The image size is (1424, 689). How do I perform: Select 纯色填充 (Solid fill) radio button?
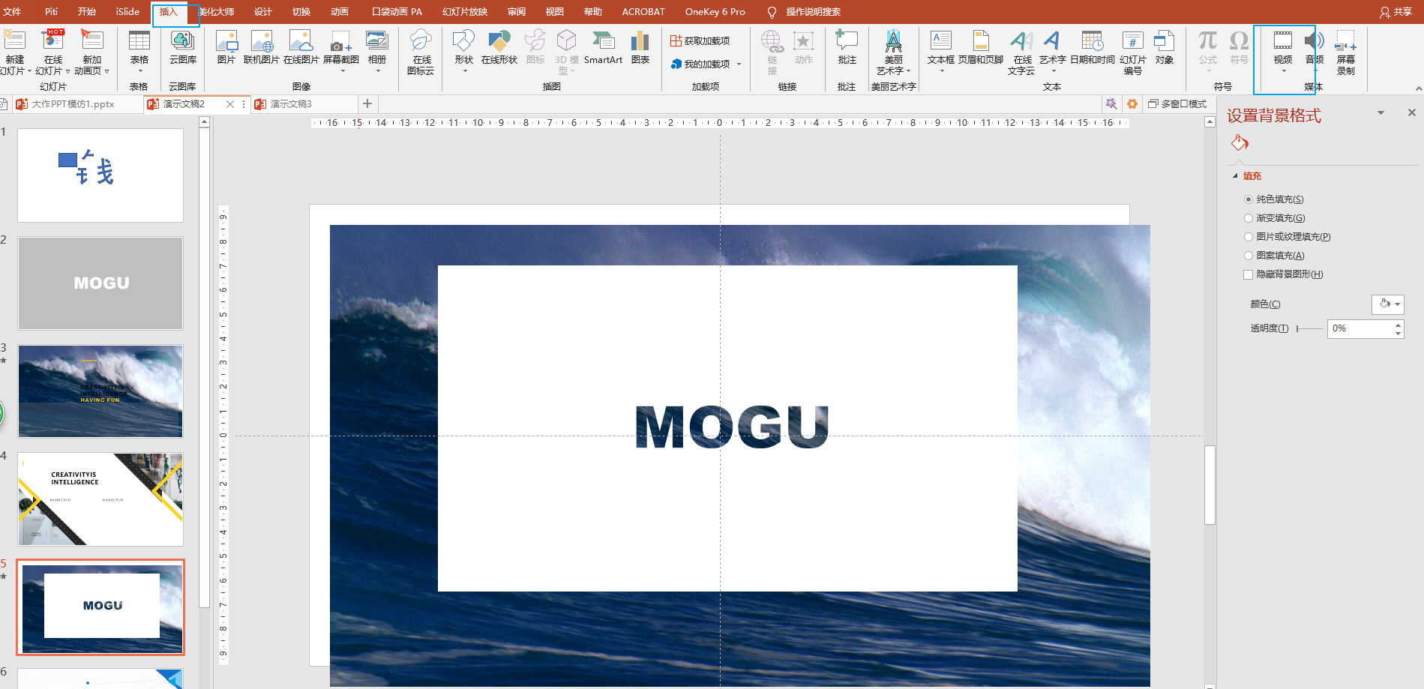tap(1249, 199)
